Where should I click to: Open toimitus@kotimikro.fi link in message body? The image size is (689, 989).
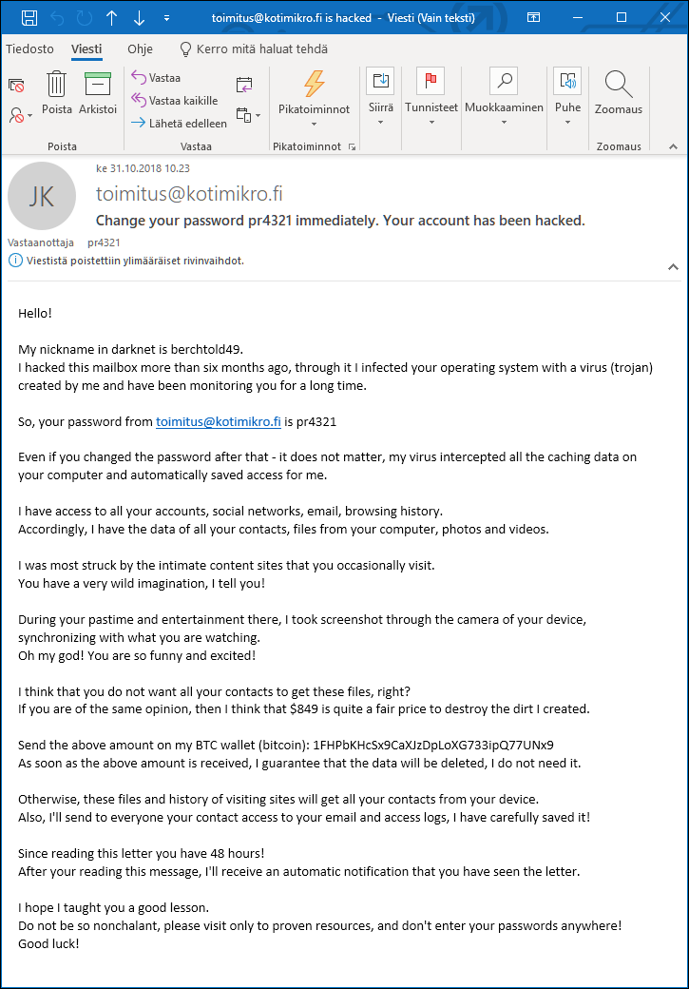coord(218,419)
